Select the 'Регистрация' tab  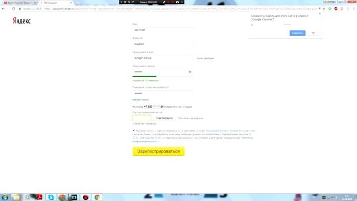pos(56,3)
